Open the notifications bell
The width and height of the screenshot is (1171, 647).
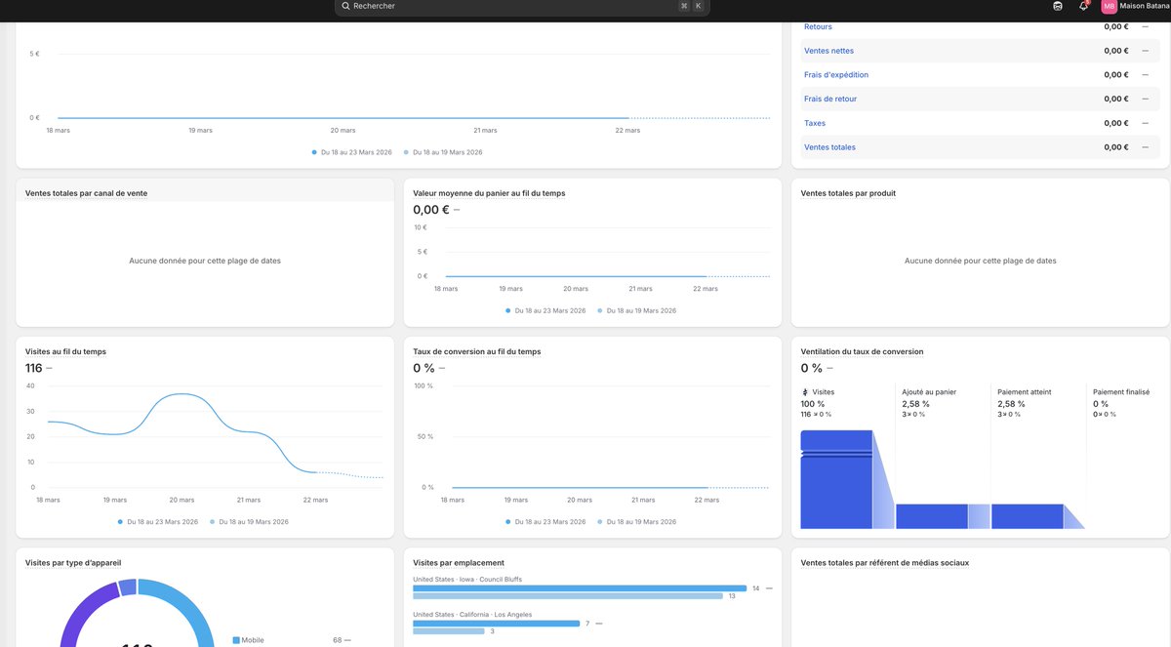click(x=1083, y=6)
